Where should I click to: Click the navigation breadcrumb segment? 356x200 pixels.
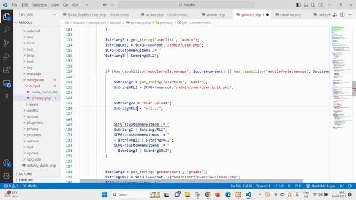(x=97, y=23)
